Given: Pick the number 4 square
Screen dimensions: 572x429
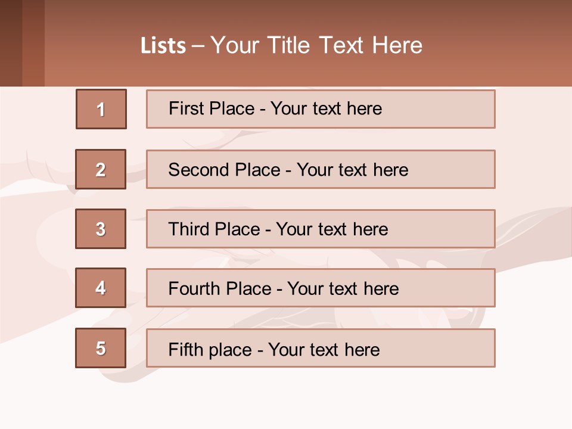Looking at the screenshot, I should [x=101, y=288].
